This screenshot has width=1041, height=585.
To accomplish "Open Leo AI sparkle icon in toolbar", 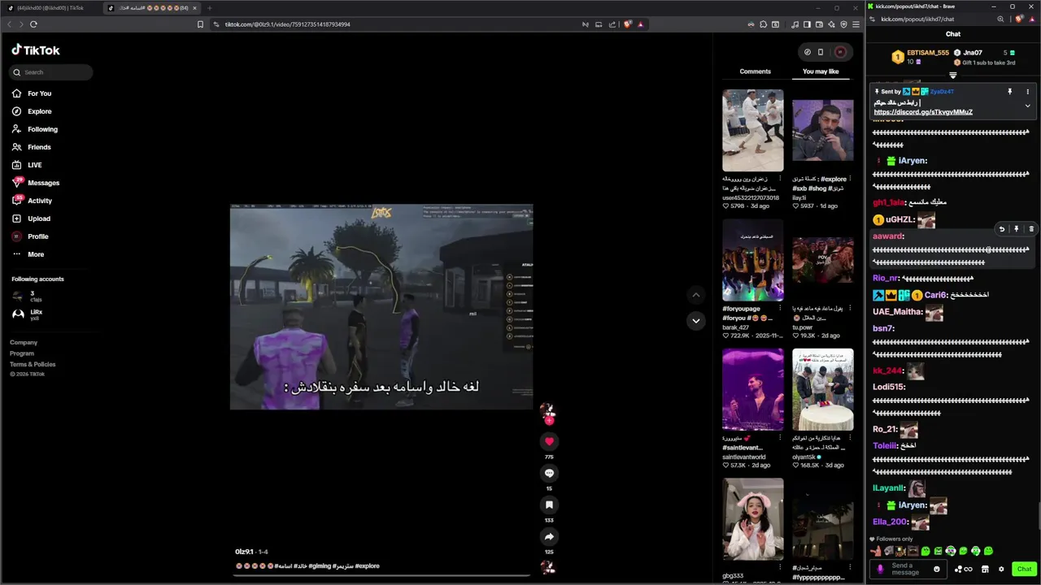I will click(x=832, y=24).
